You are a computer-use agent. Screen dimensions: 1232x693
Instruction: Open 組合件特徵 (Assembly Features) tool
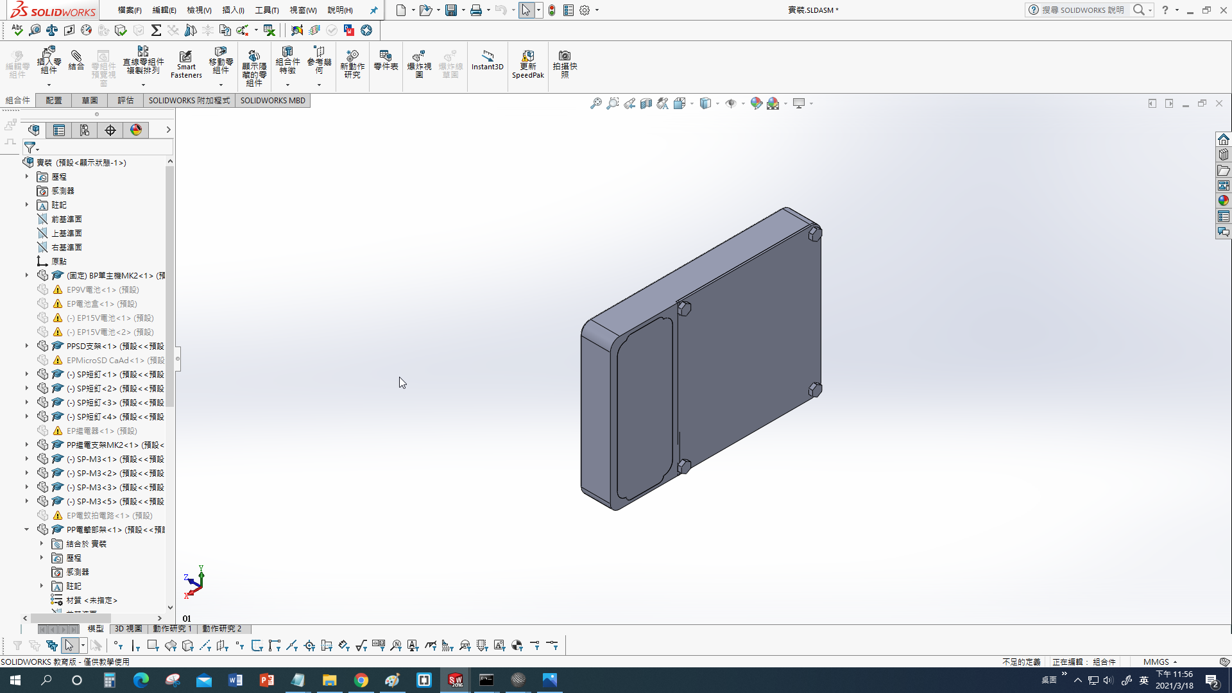(x=287, y=60)
